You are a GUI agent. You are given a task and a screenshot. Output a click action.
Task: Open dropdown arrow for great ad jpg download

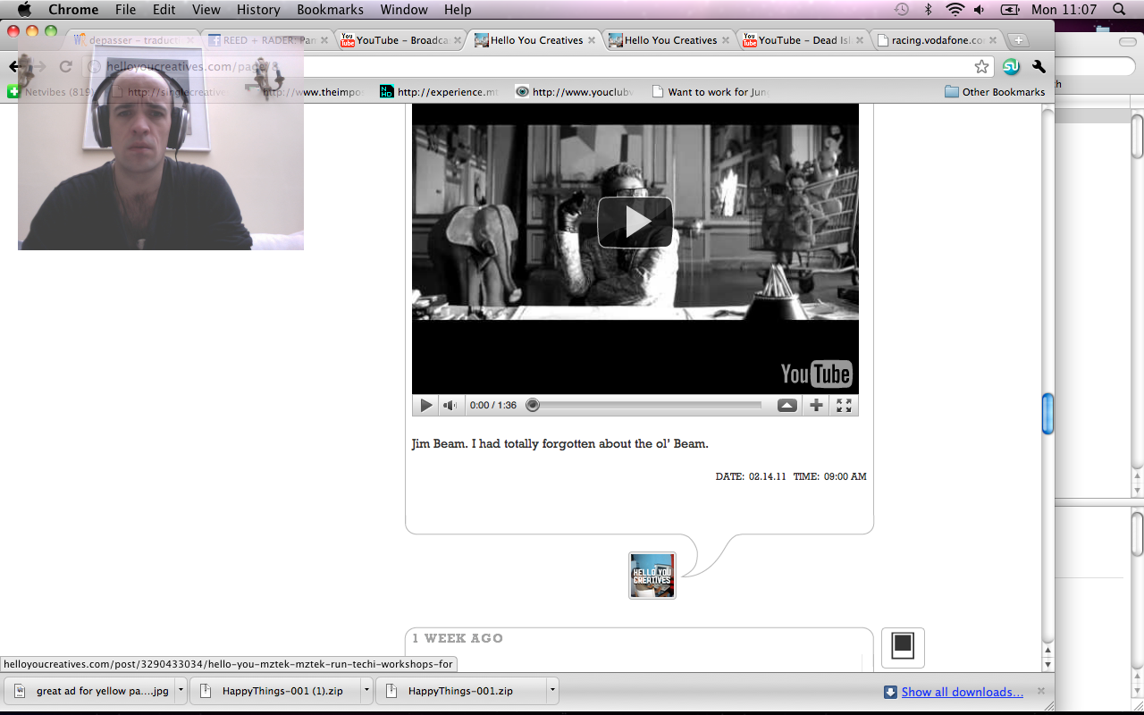[x=181, y=691]
